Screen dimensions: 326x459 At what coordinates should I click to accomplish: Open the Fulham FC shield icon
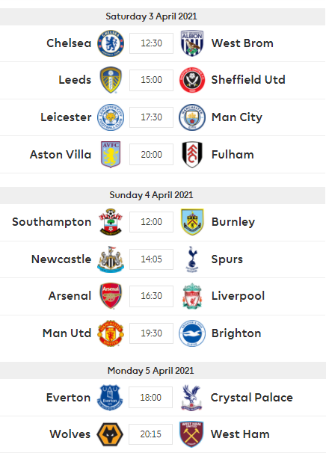[192, 155]
